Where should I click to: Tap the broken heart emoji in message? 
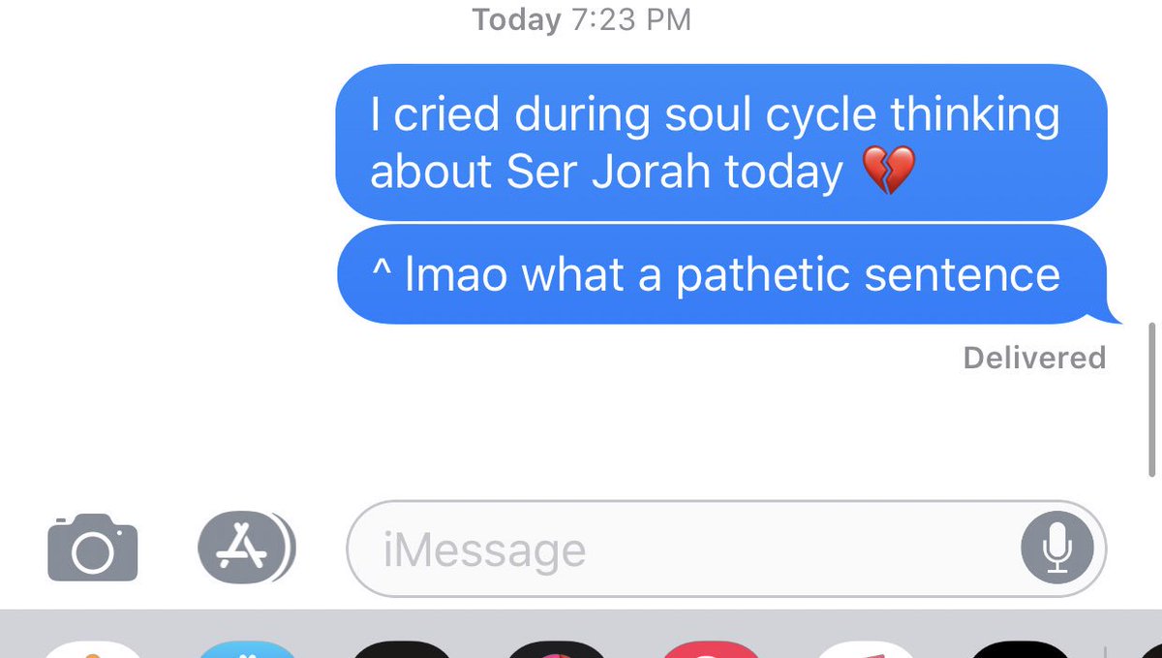(887, 173)
